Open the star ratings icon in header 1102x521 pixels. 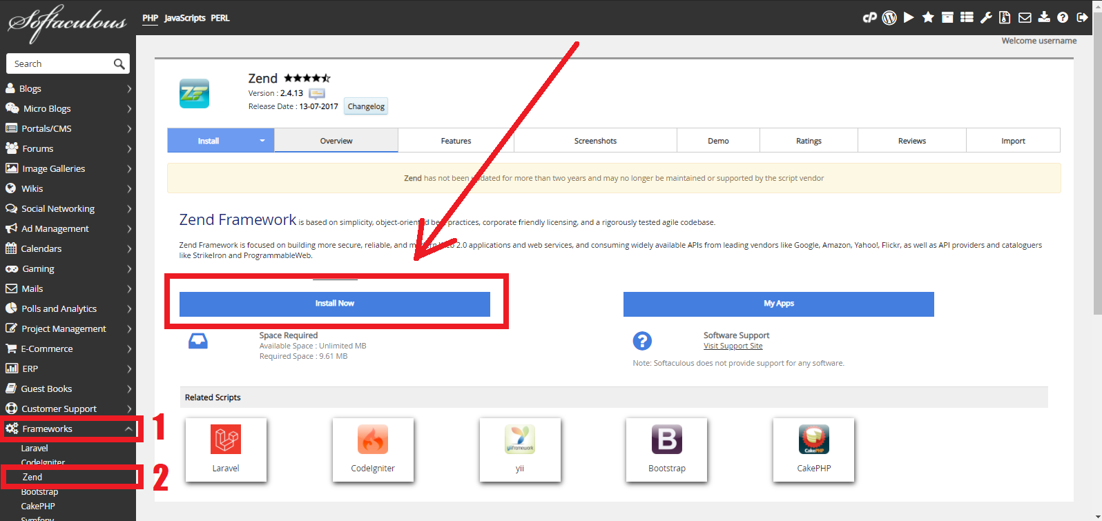(928, 18)
